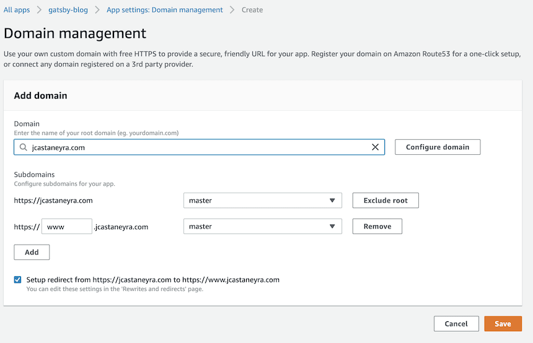533x343 pixels.
Task: Open the root domain branch dropdown arrow
Action: (332, 201)
